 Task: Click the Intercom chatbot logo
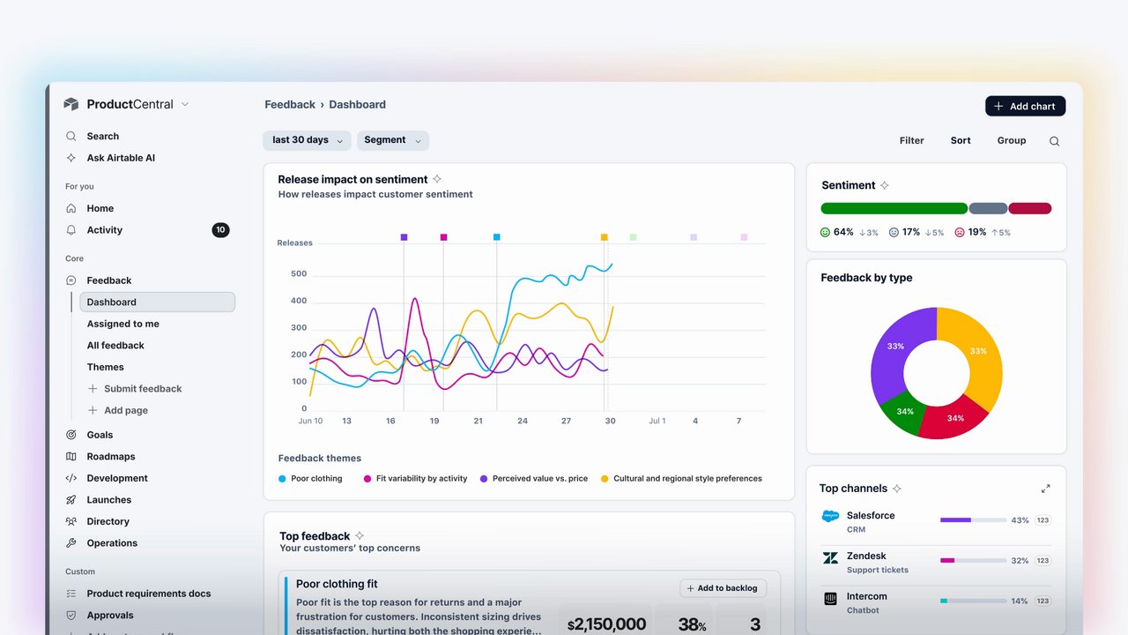point(830,598)
